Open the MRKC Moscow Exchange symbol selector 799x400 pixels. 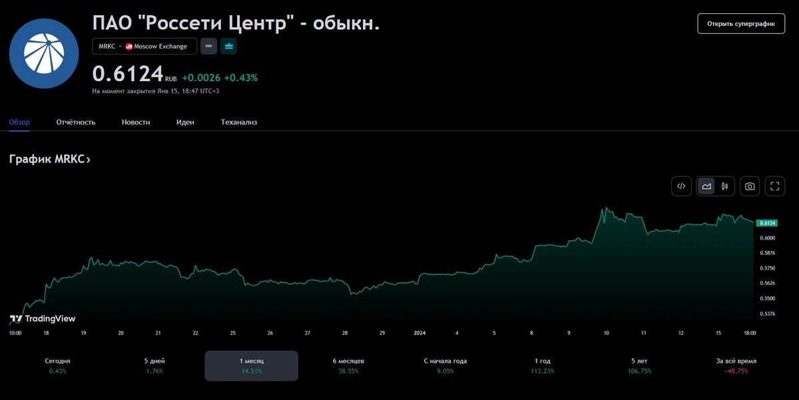(x=144, y=46)
